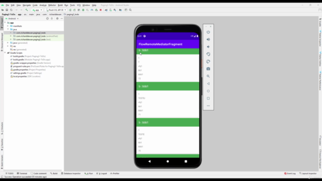Viewport: 322px width, 181px height.
Task: Click the Attach Debugger to process icon
Action: click(x=96, y=10)
